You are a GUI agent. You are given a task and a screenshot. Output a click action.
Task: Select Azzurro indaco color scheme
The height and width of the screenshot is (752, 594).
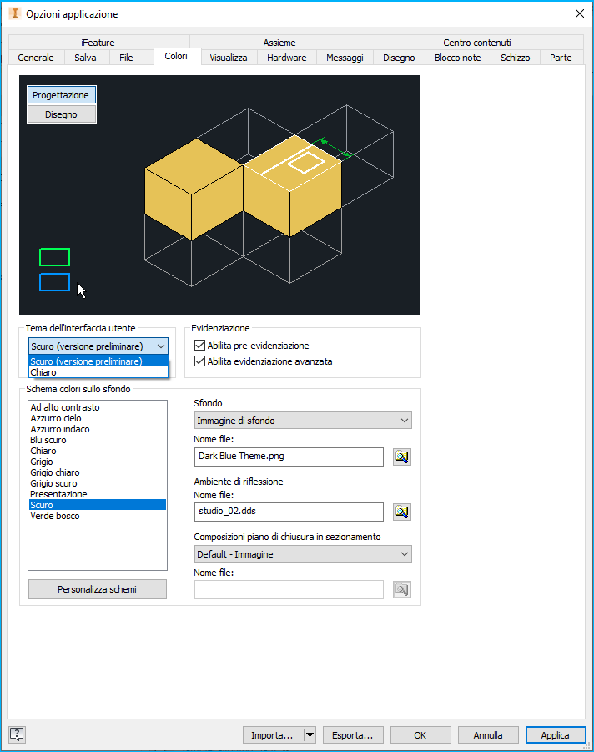coord(98,429)
